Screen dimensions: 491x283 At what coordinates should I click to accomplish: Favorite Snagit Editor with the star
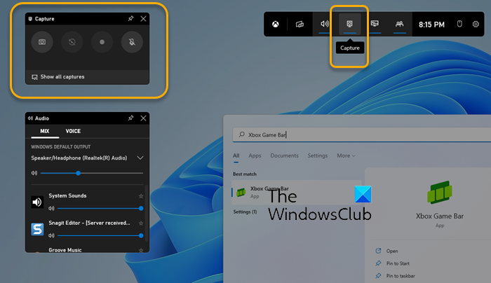coord(141,223)
